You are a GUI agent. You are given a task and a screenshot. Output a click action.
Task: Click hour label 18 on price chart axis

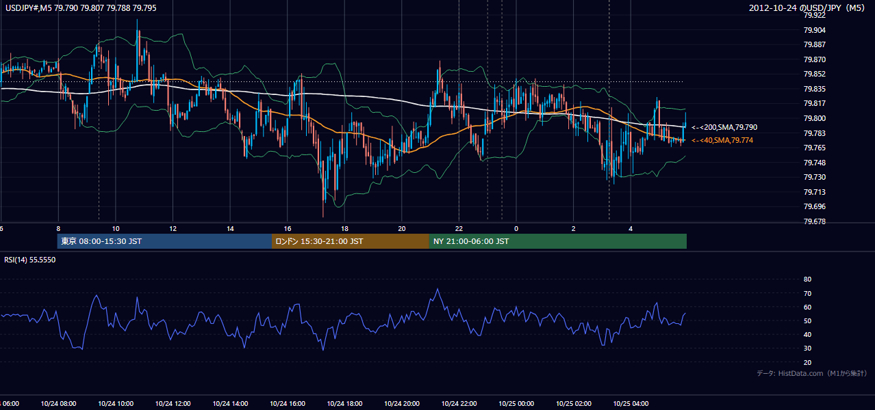[345, 228]
